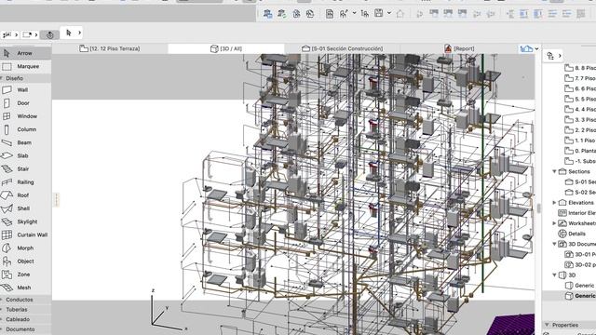This screenshot has width=596, height=335.
Task: Expand the Worksheets folder in navigator
Action: tap(554, 223)
